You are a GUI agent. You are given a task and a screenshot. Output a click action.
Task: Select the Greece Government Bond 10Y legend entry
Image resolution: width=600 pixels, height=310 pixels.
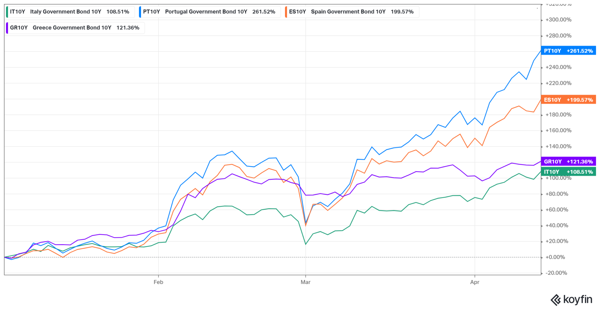coord(72,28)
